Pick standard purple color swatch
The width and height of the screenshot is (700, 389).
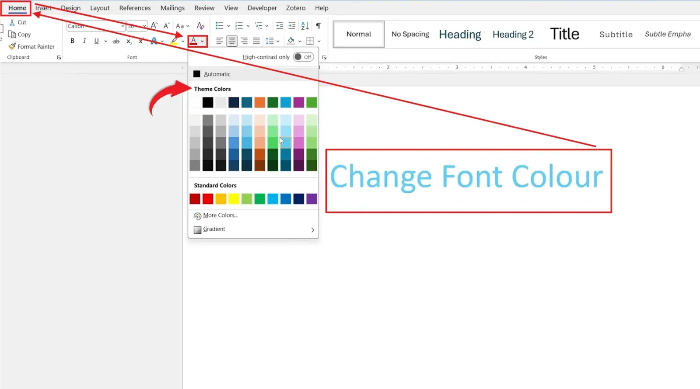point(311,199)
